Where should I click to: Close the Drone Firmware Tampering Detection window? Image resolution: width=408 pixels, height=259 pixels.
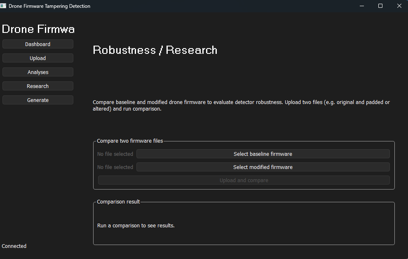click(x=399, y=6)
